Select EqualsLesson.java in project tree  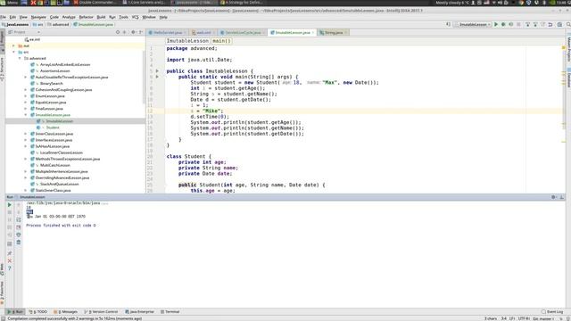[51, 103]
